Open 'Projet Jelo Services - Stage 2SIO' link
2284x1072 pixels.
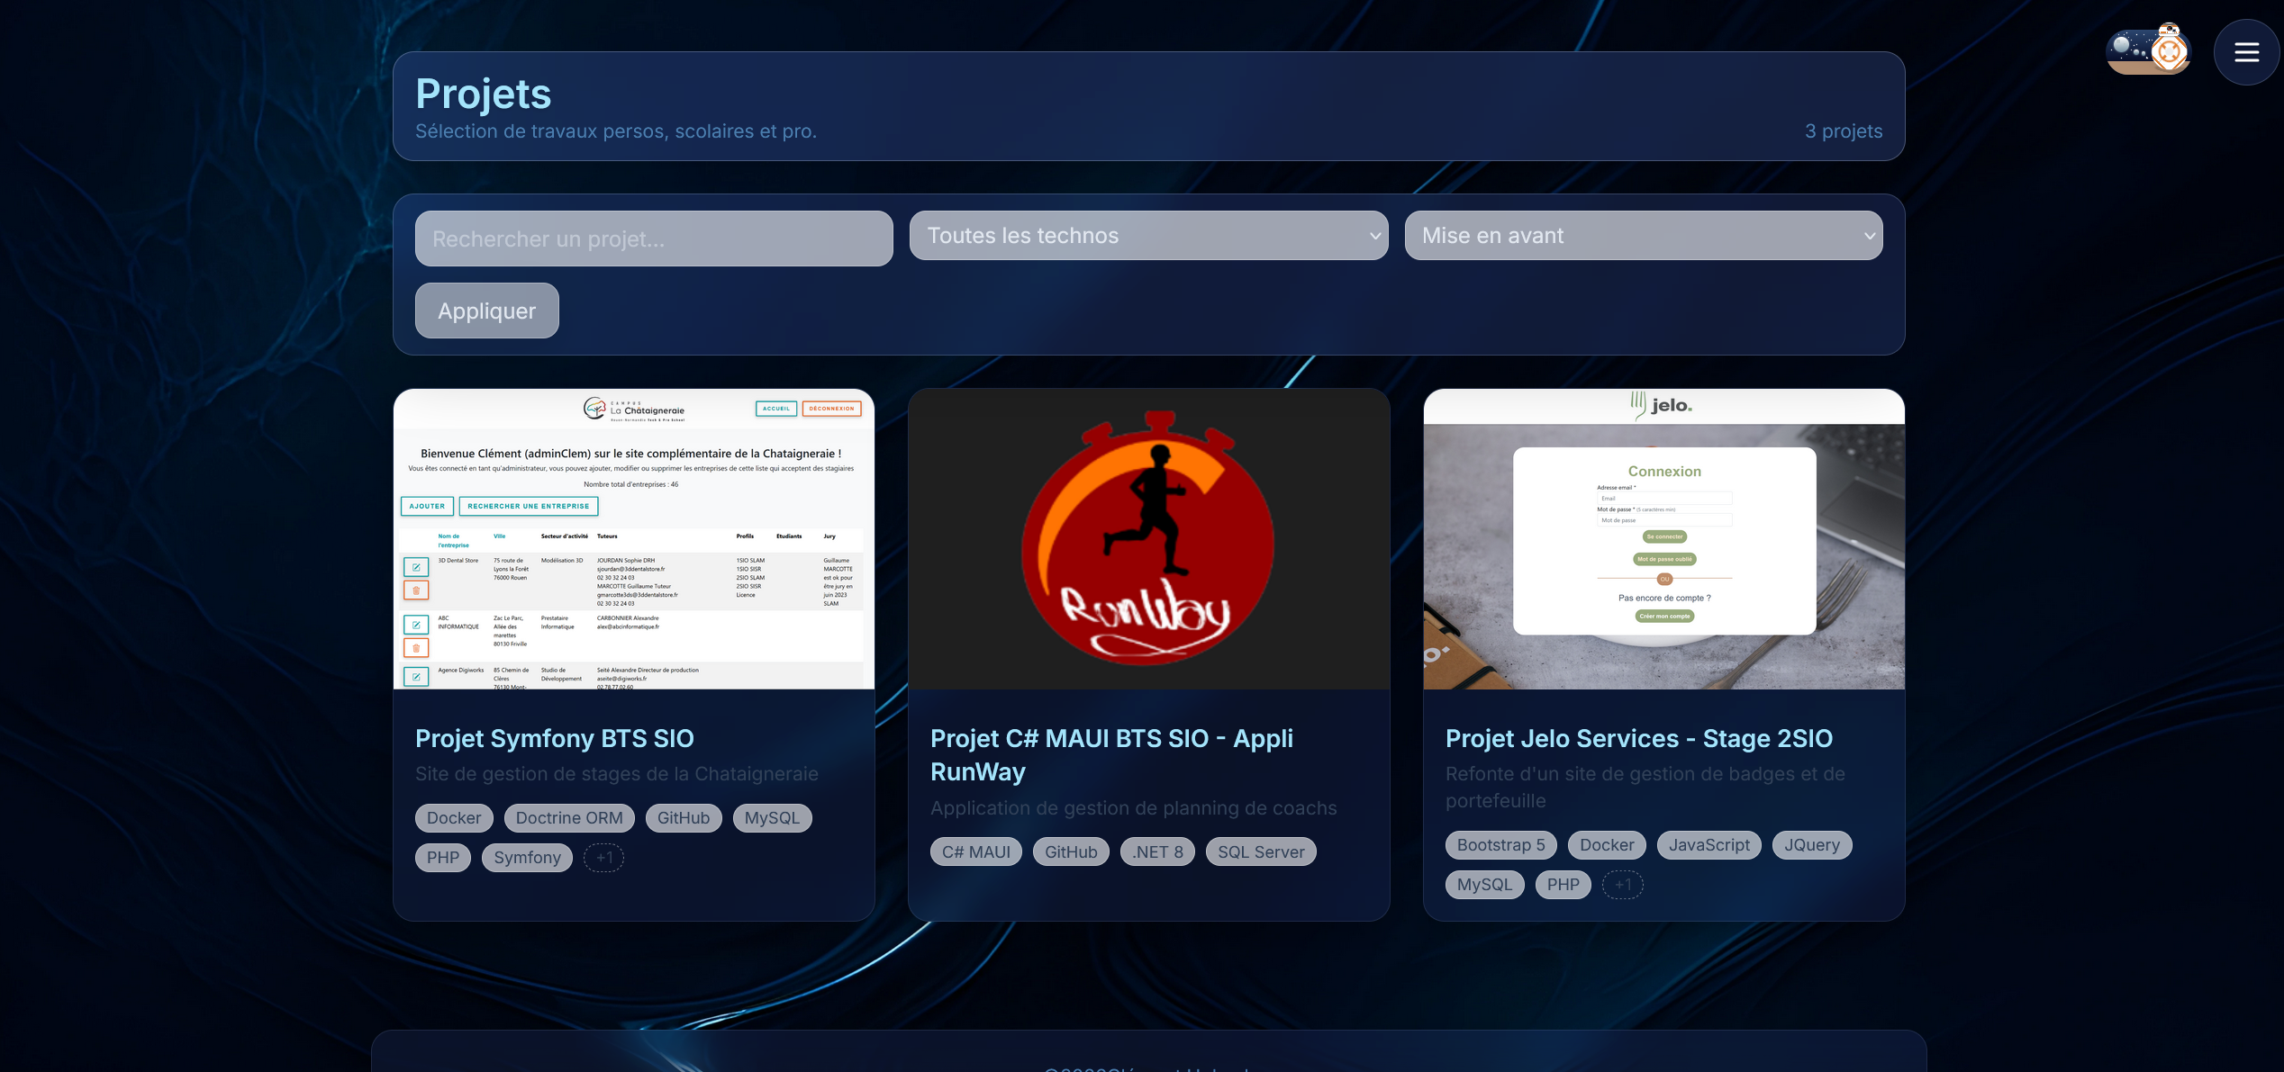pos(1638,738)
